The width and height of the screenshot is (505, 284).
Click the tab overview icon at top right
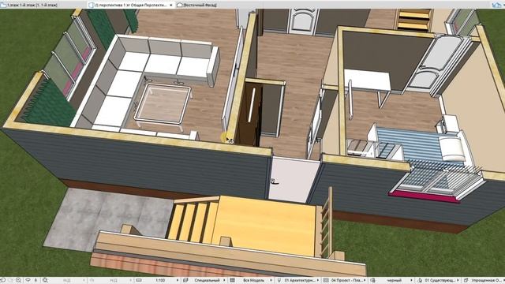[x=496, y=5]
